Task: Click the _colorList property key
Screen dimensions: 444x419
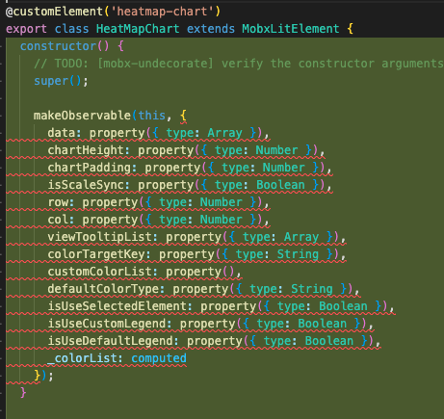Action: pos(82,358)
